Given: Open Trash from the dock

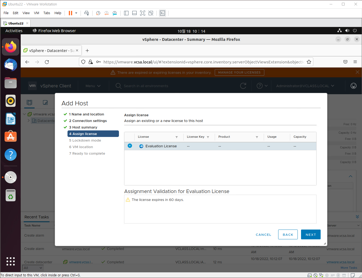Looking at the screenshot, I should (11, 195).
